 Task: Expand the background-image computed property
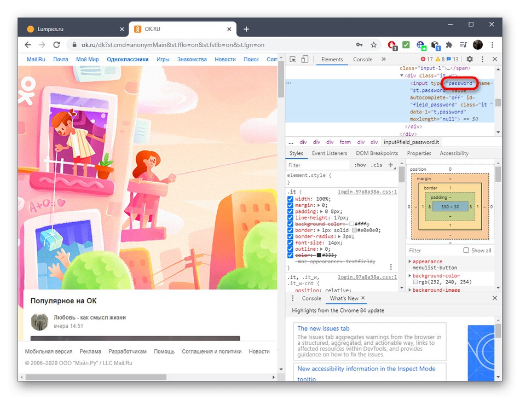click(x=410, y=290)
